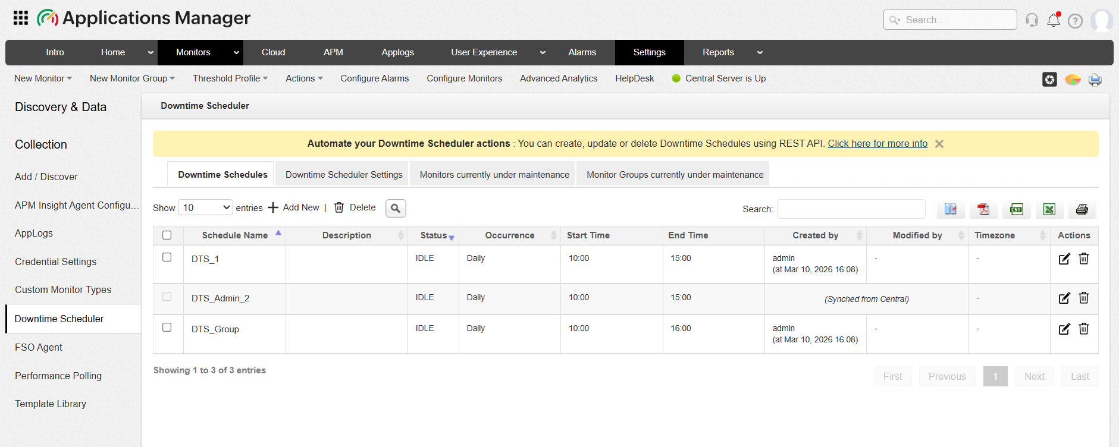Click the table Search input field
The image size is (1119, 447).
pos(851,209)
